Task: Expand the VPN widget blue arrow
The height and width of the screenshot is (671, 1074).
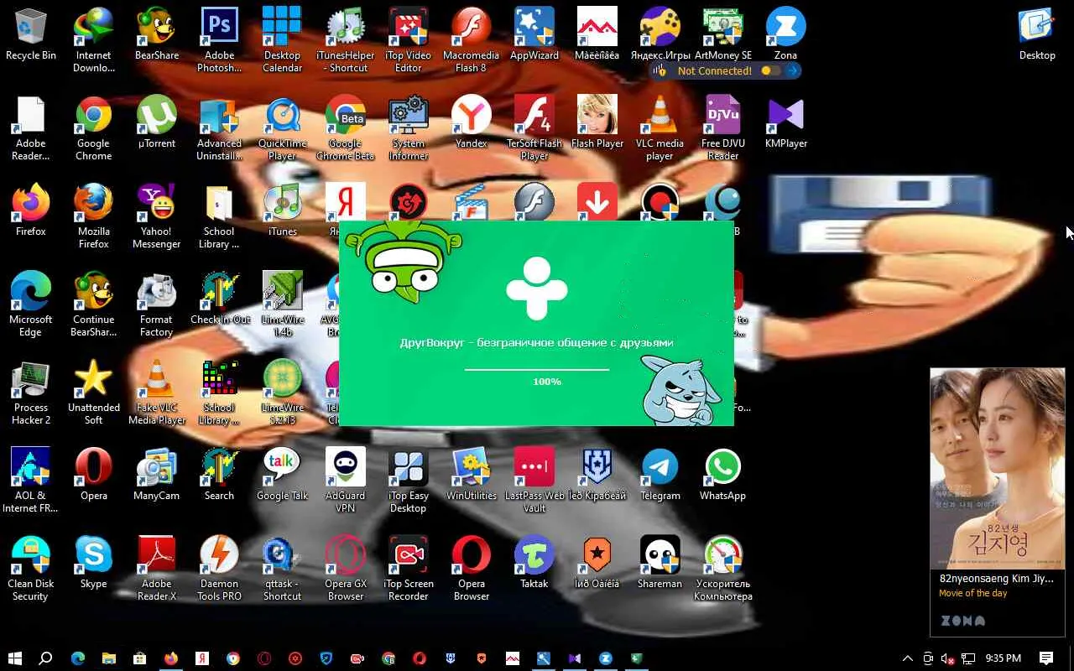Action: (x=792, y=71)
